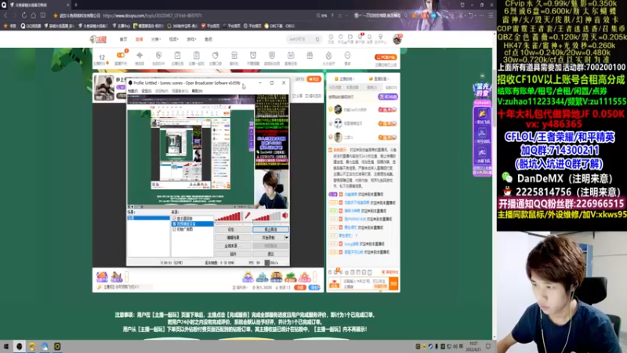Toggle checkbox of highlighted OBS source
Screen dimensions: 627x353
[x=174, y=224]
